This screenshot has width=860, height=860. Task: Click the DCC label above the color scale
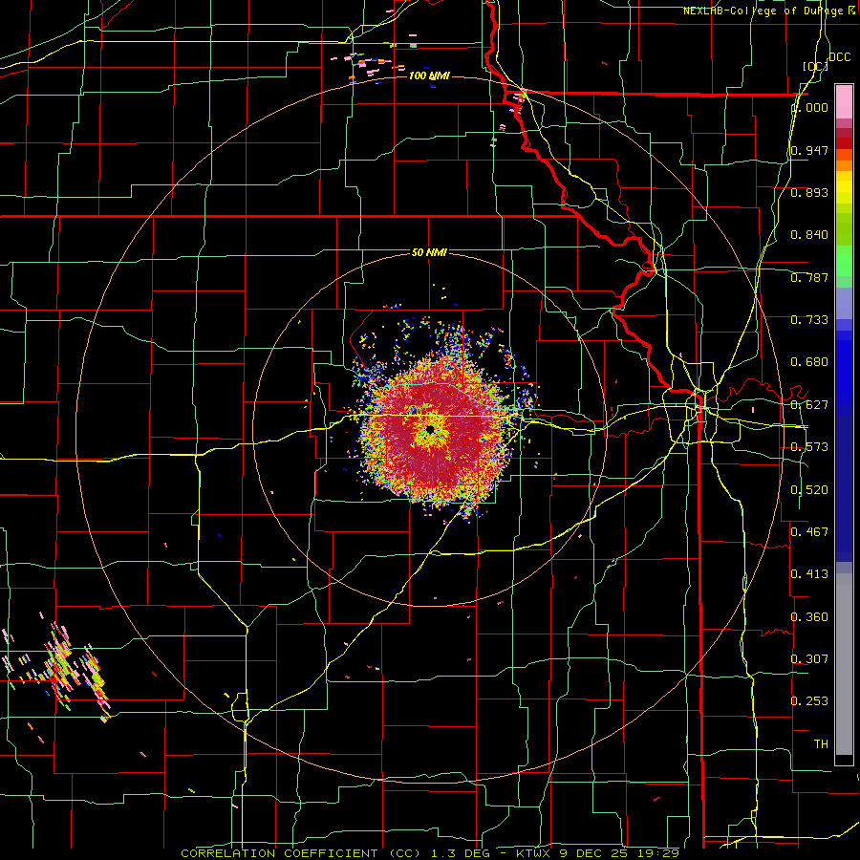(839, 57)
